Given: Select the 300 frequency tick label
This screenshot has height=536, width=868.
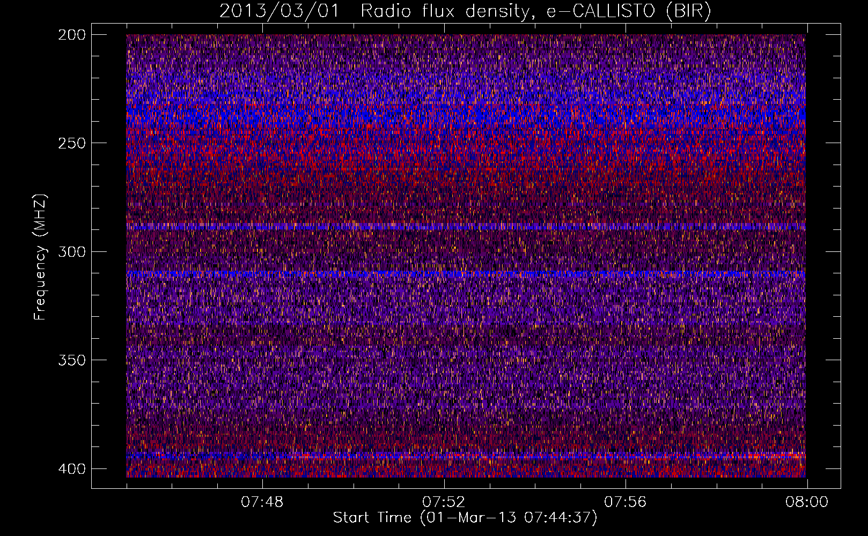Looking at the screenshot, I should click(71, 251).
